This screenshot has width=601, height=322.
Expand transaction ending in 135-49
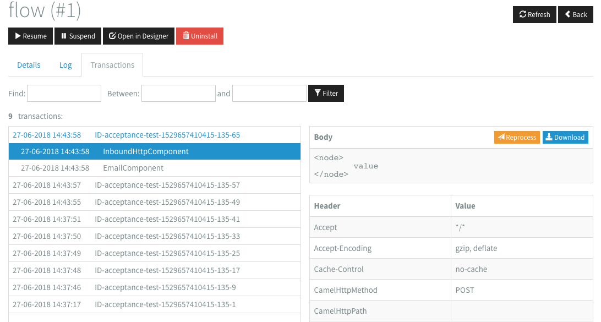point(155,202)
